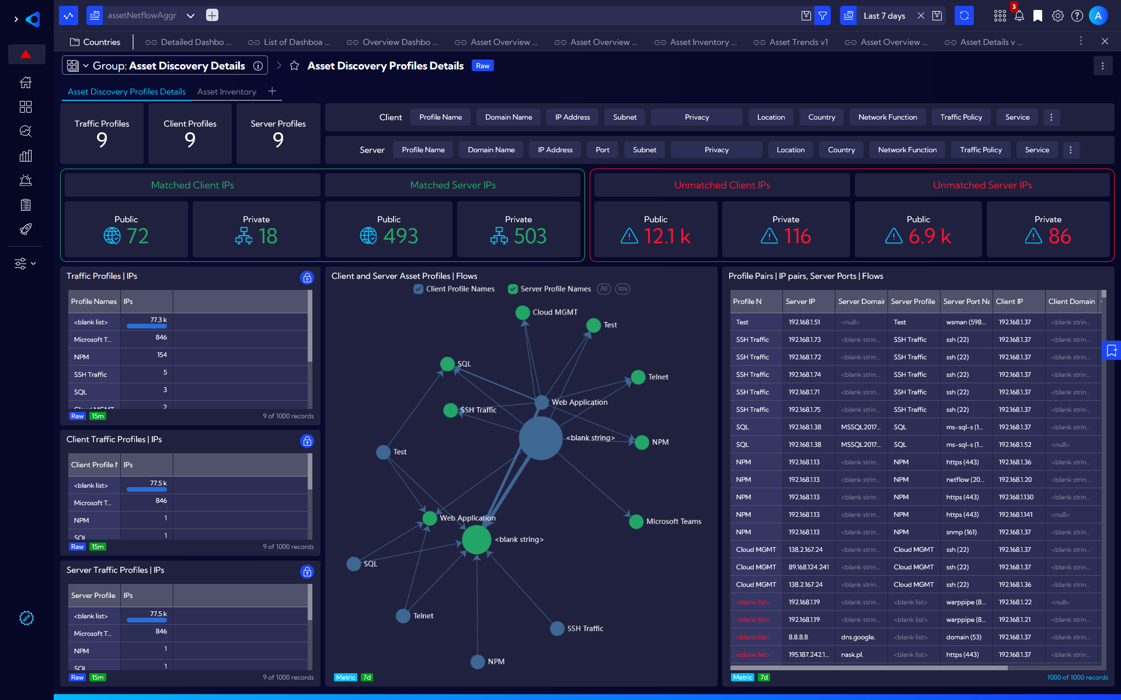Viewport: 1121px width, 700px height.
Task: Click the refresh dashboard icon
Action: pyautogui.click(x=964, y=16)
